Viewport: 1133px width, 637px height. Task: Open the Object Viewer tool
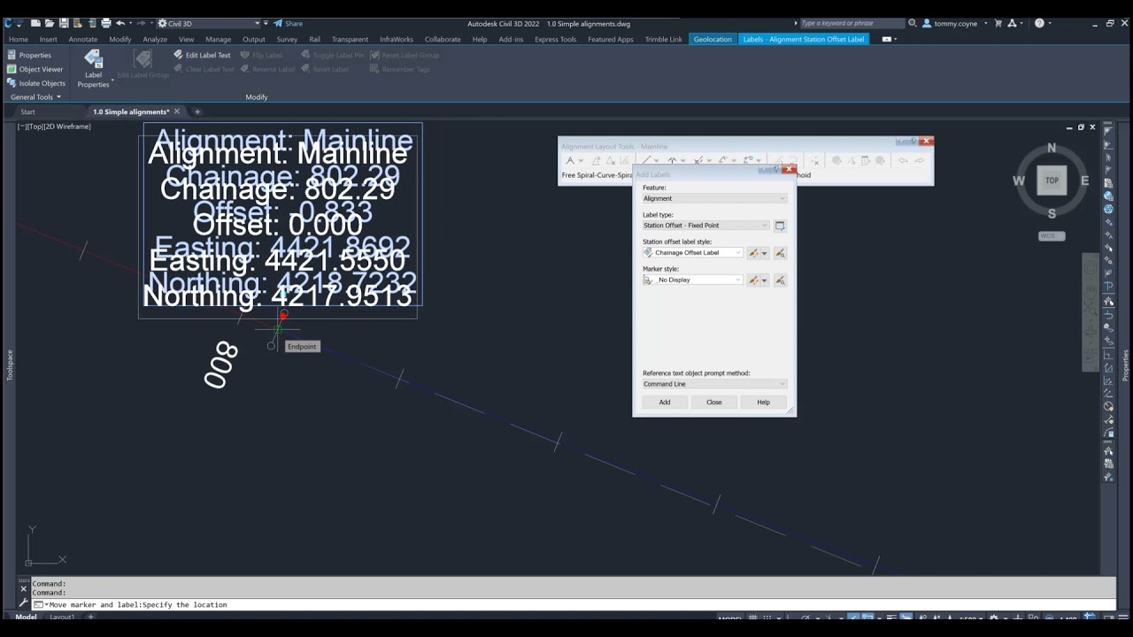(35, 69)
